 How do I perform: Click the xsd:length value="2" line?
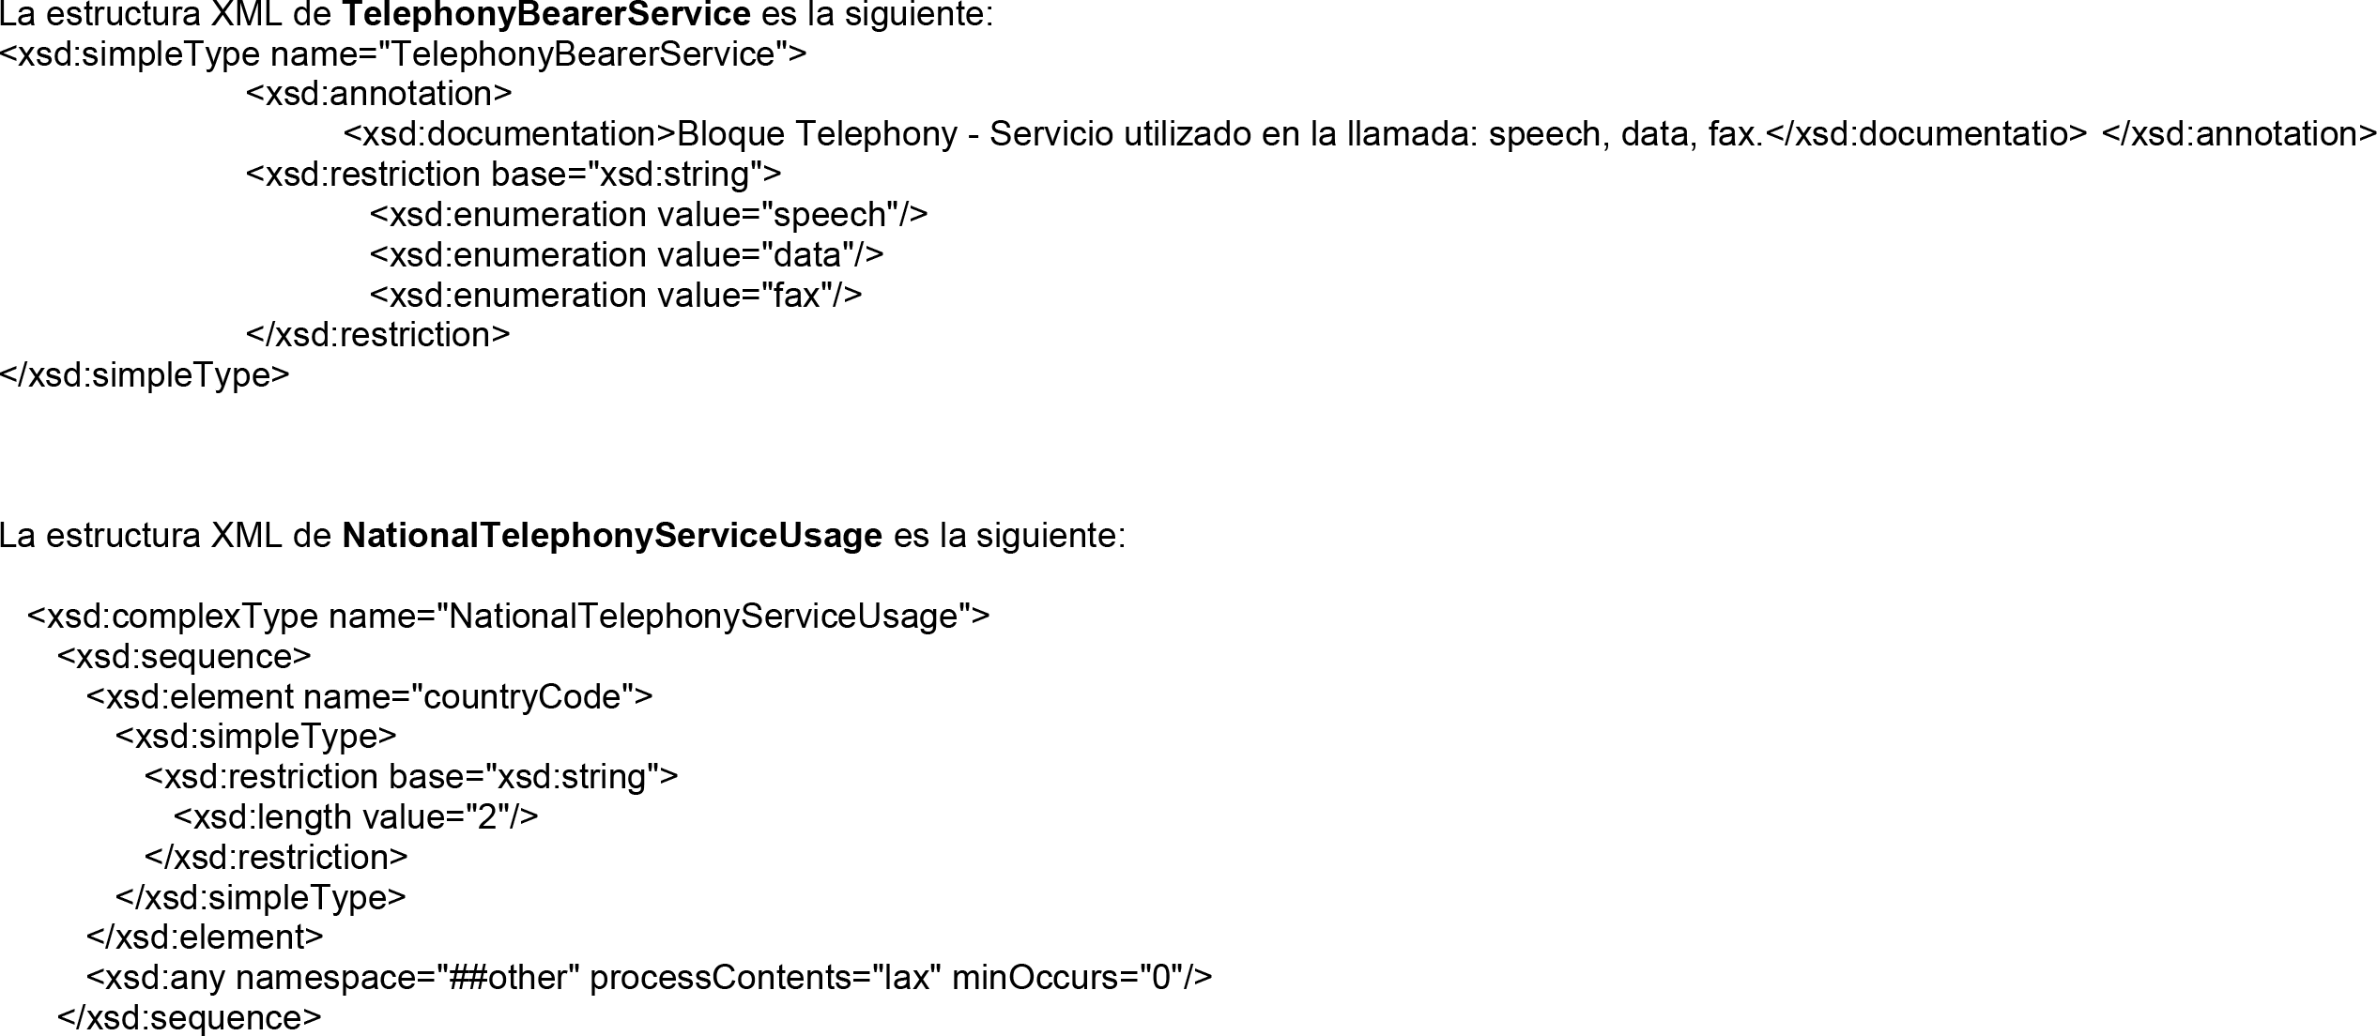(357, 817)
